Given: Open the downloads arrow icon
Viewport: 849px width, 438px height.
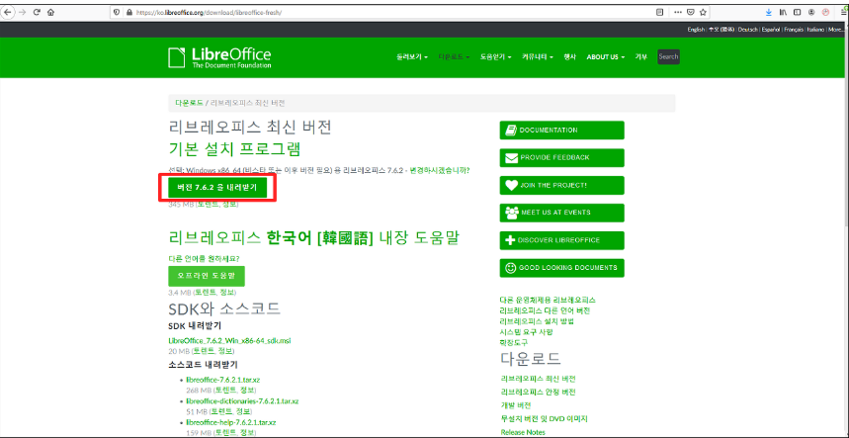Looking at the screenshot, I should point(768,12).
